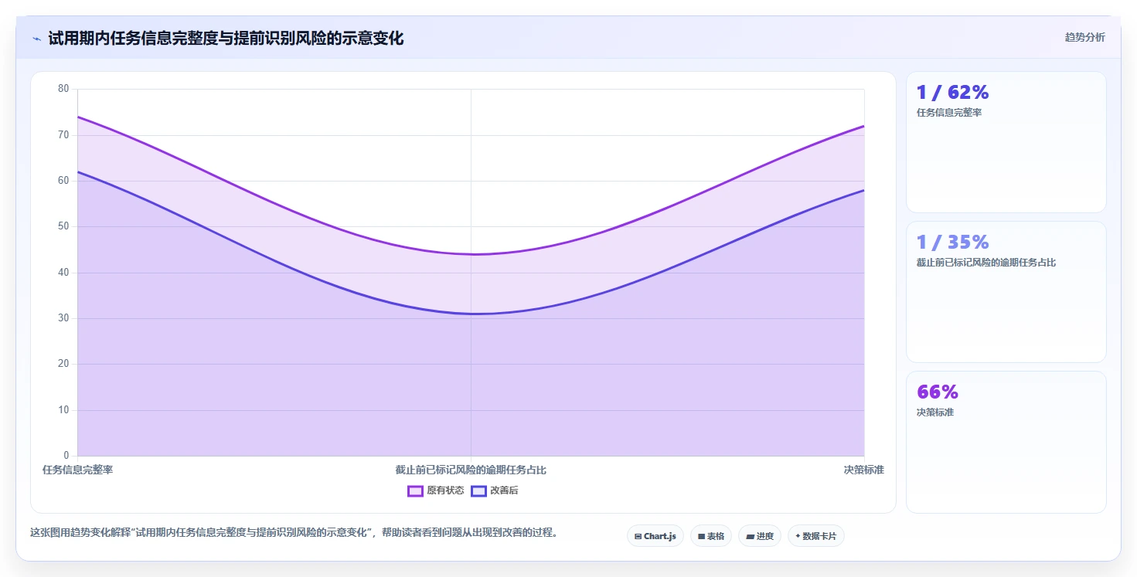
Task: Select the 表格 tag chip
Action: [710, 536]
